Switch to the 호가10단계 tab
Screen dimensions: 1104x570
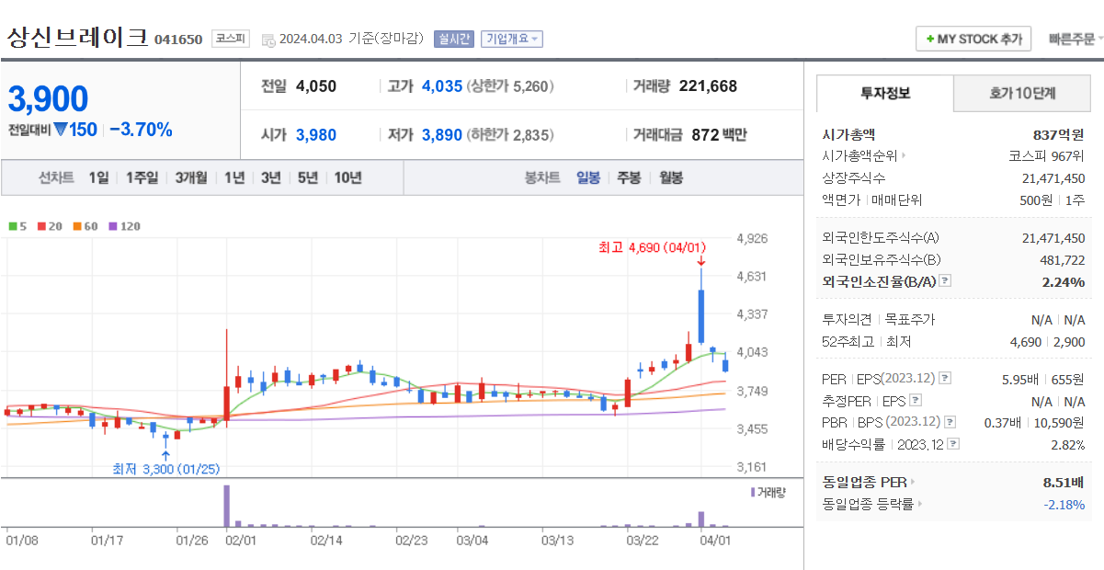[1022, 93]
